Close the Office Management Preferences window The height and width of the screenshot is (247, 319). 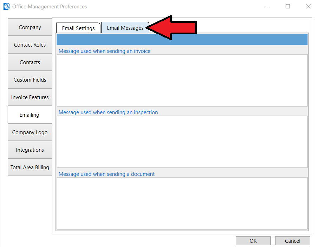[308, 6]
